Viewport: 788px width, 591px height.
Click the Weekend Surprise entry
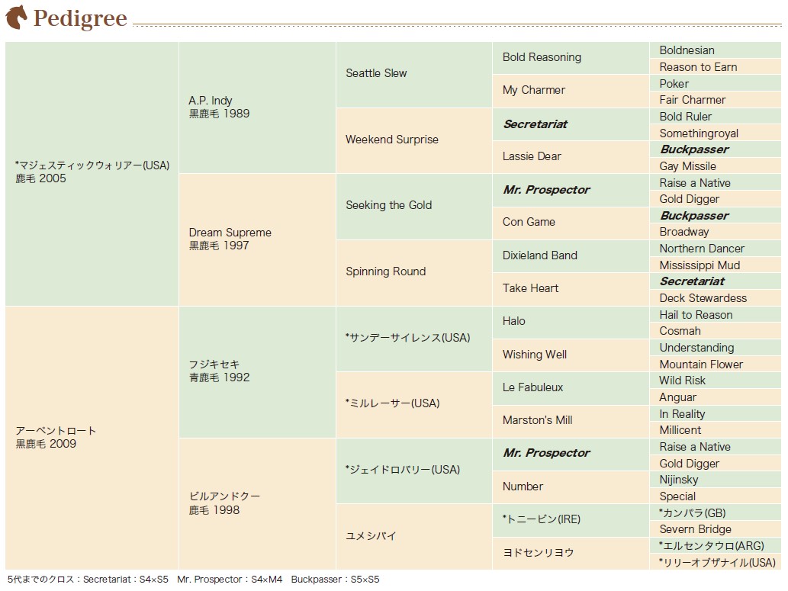414,141
